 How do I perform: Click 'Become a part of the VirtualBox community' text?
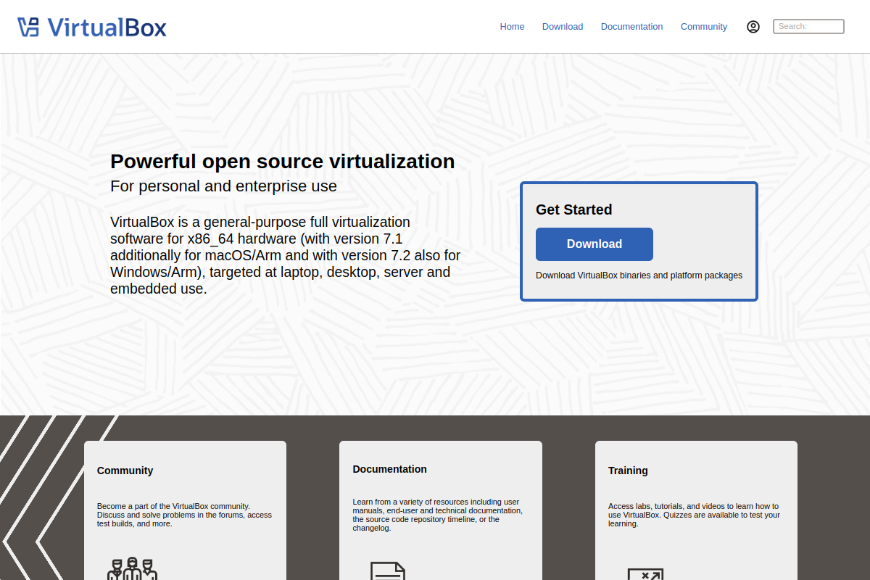[x=184, y=515]
